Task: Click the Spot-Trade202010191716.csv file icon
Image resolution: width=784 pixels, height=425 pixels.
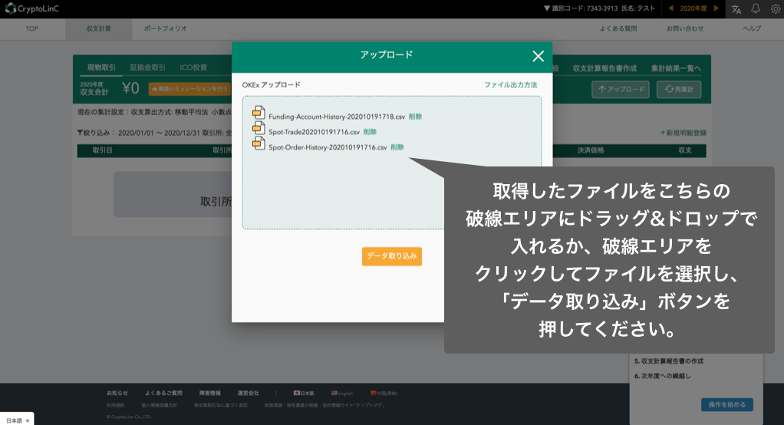Action: click(259, 128)
